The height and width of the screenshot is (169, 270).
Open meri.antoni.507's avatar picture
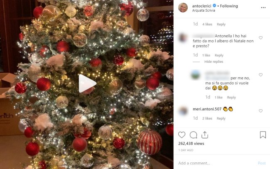click(x=183, y=111)
